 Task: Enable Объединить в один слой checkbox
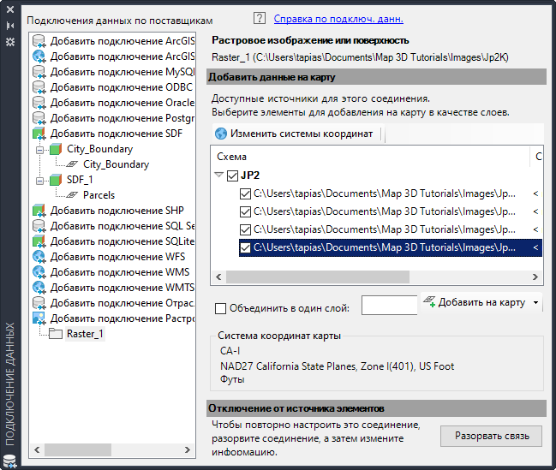tap(220, 308)
